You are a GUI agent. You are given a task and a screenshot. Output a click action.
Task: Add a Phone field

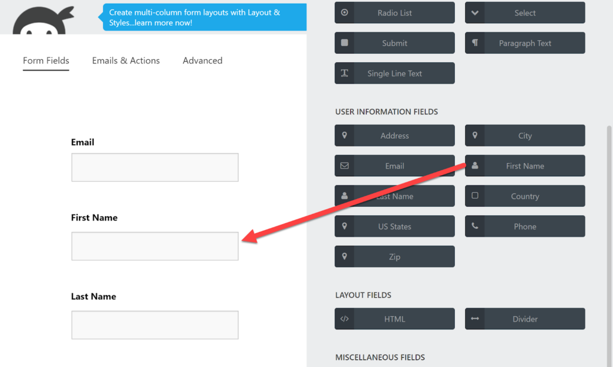pyautogui.click(x=525, y=226)
